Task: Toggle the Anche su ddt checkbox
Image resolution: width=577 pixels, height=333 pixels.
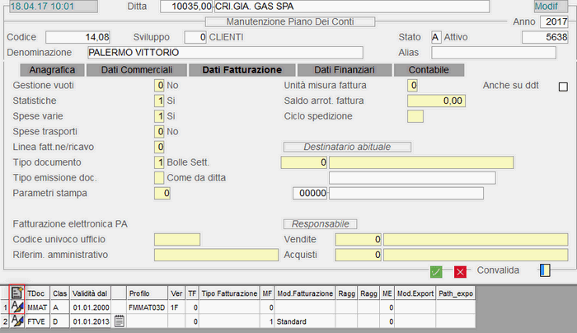Action: [563, 87]
